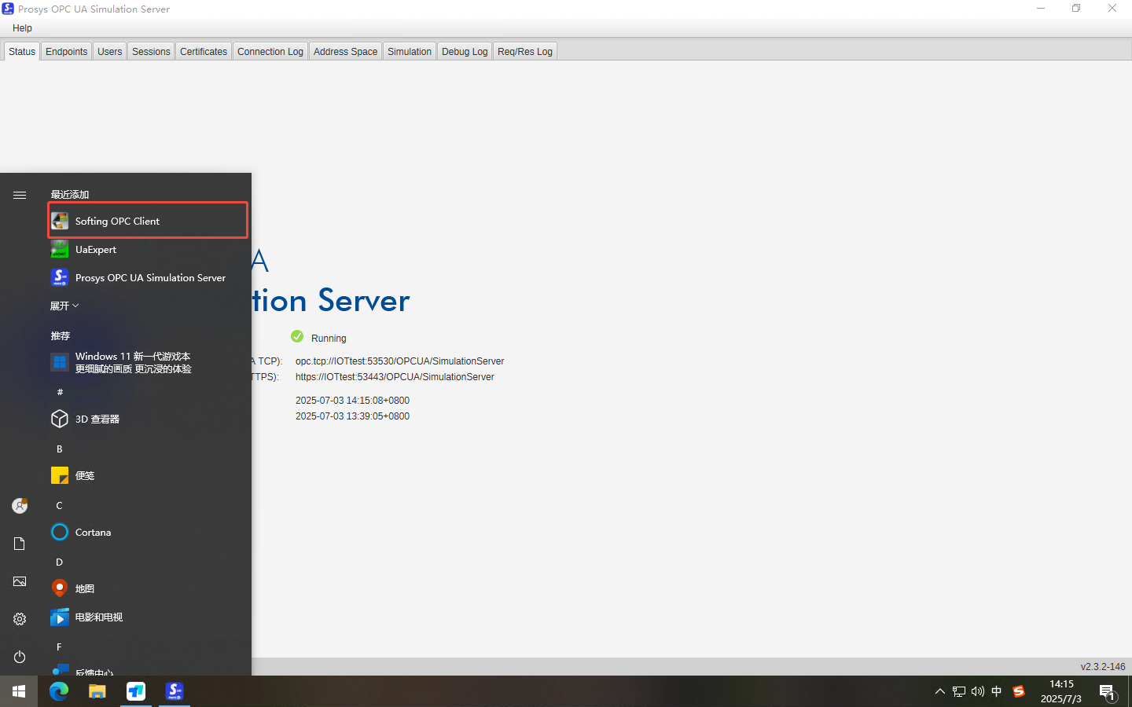The height and width of the screenshot is (707, 1132).
Task: Switch to the Address Space tab
Action: pos(344,51)
